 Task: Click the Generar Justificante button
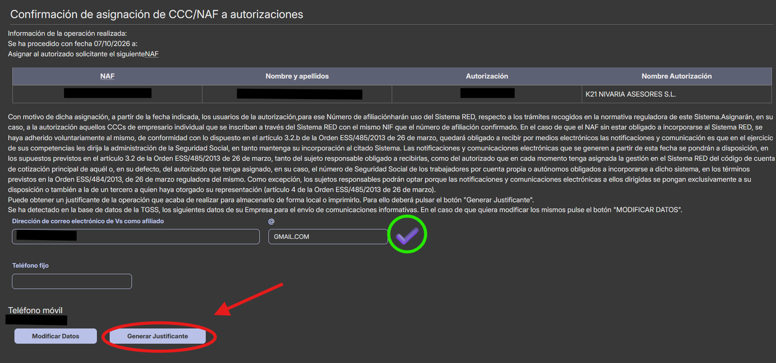pyautogui.click(x=157, y=336)
